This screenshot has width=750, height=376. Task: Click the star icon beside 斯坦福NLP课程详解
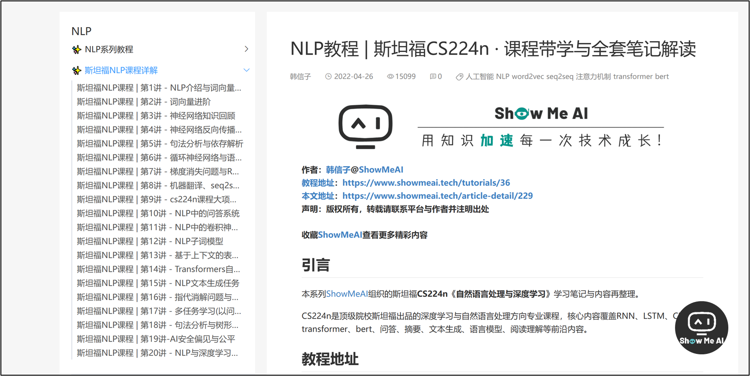tap(76, 70)
